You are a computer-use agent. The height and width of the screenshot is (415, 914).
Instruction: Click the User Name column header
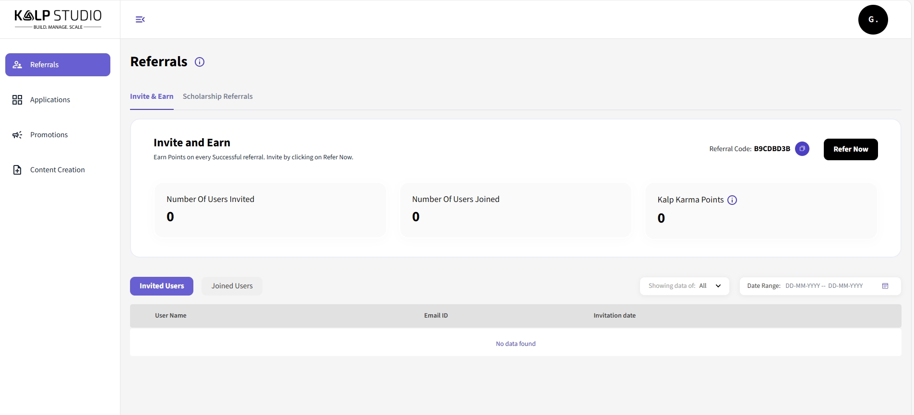(171, 316)
